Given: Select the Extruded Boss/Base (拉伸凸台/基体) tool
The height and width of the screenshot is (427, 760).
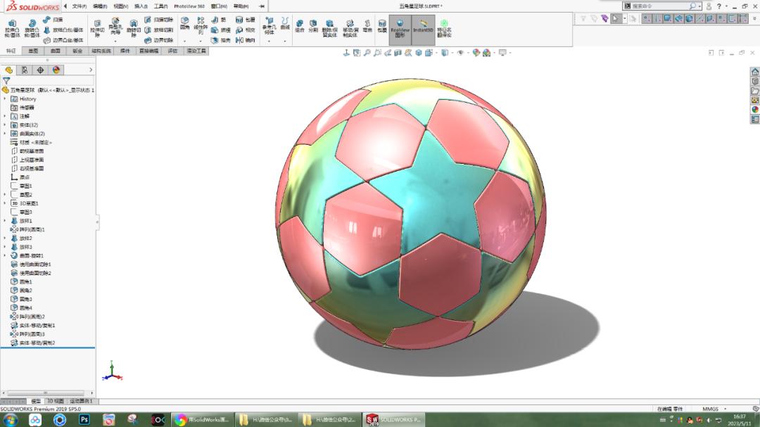Looking at the screenshot, I should click(x=12, y=27).
